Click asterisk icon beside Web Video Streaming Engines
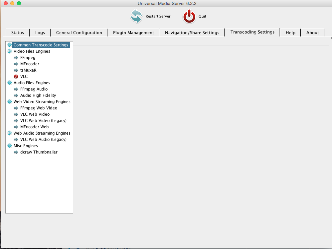 tap(10, 102)
